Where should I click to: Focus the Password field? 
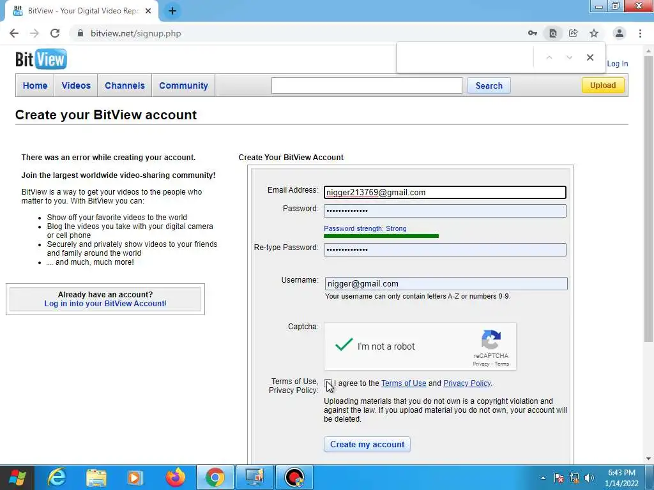(x=445, y=211)
